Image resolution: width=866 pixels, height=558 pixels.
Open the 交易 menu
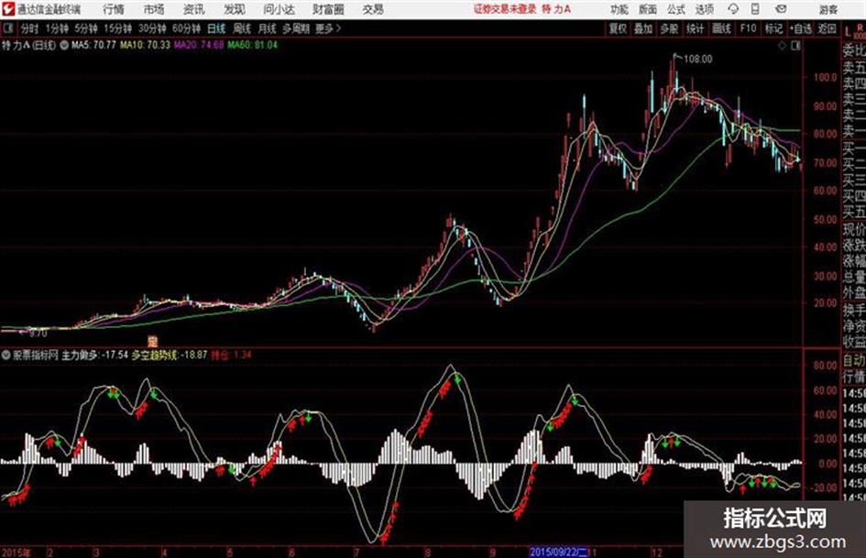[x=373, y=9]
